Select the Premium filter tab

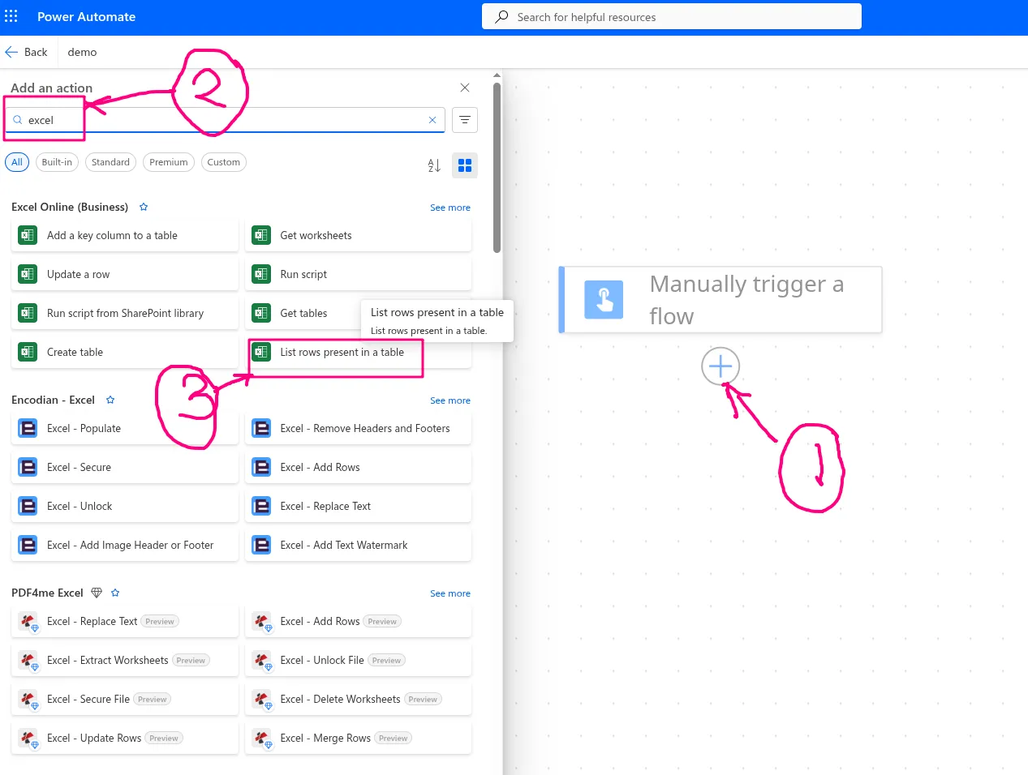tap(168, 162)
